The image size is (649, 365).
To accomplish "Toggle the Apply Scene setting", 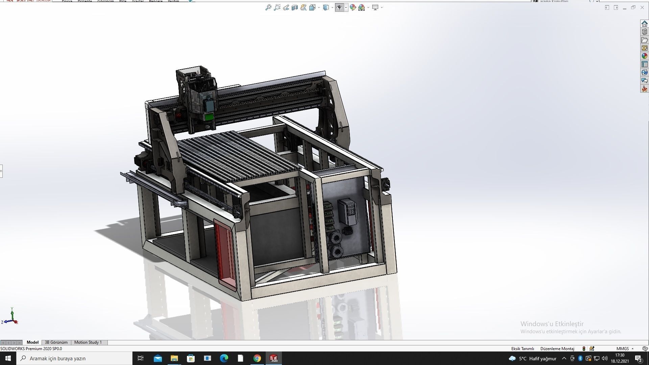I will point(361,7).
